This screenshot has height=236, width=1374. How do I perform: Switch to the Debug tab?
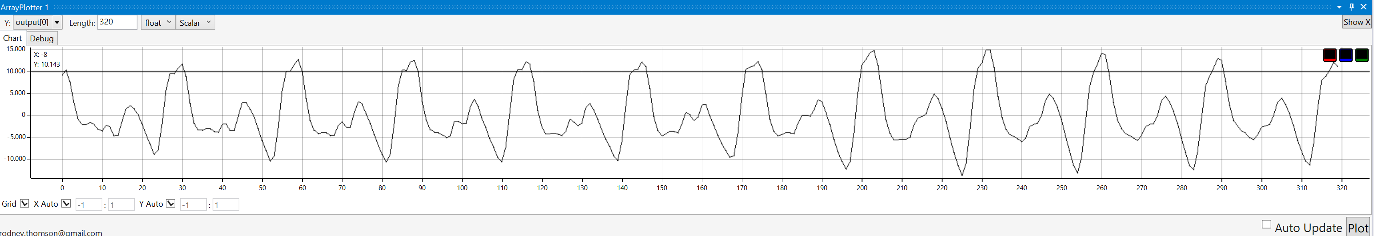(x=42, y=38)
